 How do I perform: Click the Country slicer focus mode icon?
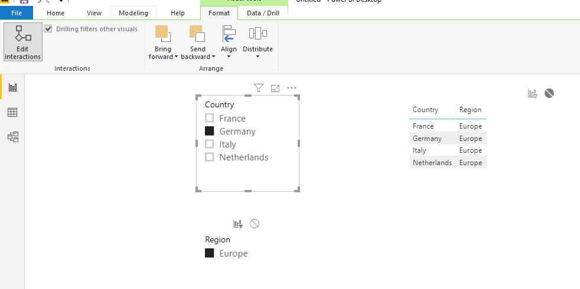click(275, 88)
